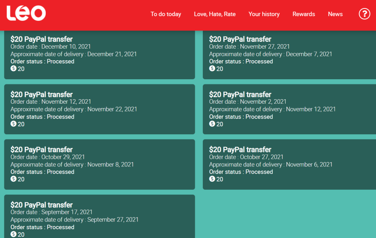Select PayPal transfer title ordered October 29, 2021

[x=41, y=150]
